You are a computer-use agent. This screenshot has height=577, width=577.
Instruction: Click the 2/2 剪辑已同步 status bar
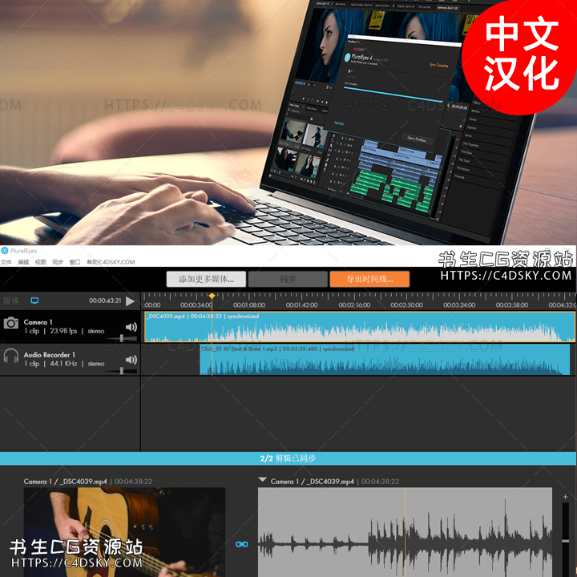(288, 458)
